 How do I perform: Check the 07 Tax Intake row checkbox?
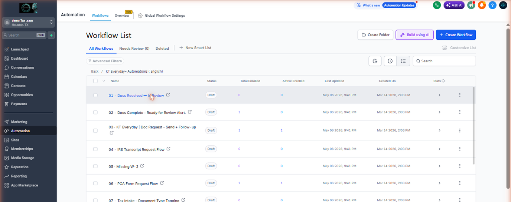(x=95, y=200)
